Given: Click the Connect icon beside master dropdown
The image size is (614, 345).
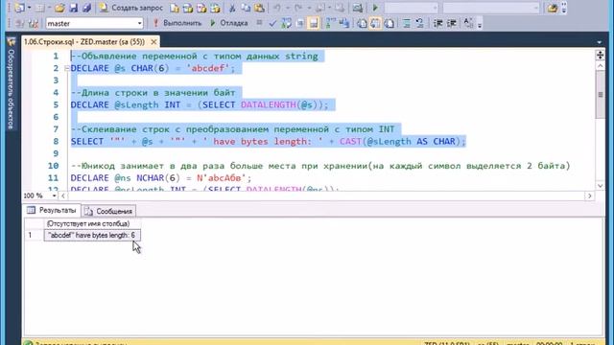Looking at the screenshot, I should (x=19, y=23).
